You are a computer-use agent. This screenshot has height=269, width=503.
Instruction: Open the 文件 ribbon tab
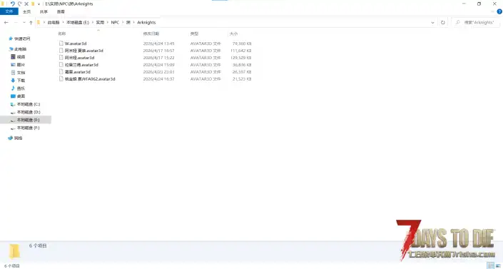click(x=9, y=11)
